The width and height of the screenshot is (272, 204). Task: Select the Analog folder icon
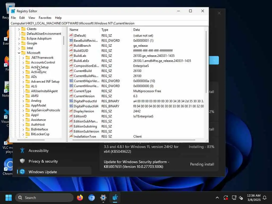[28, 101]
